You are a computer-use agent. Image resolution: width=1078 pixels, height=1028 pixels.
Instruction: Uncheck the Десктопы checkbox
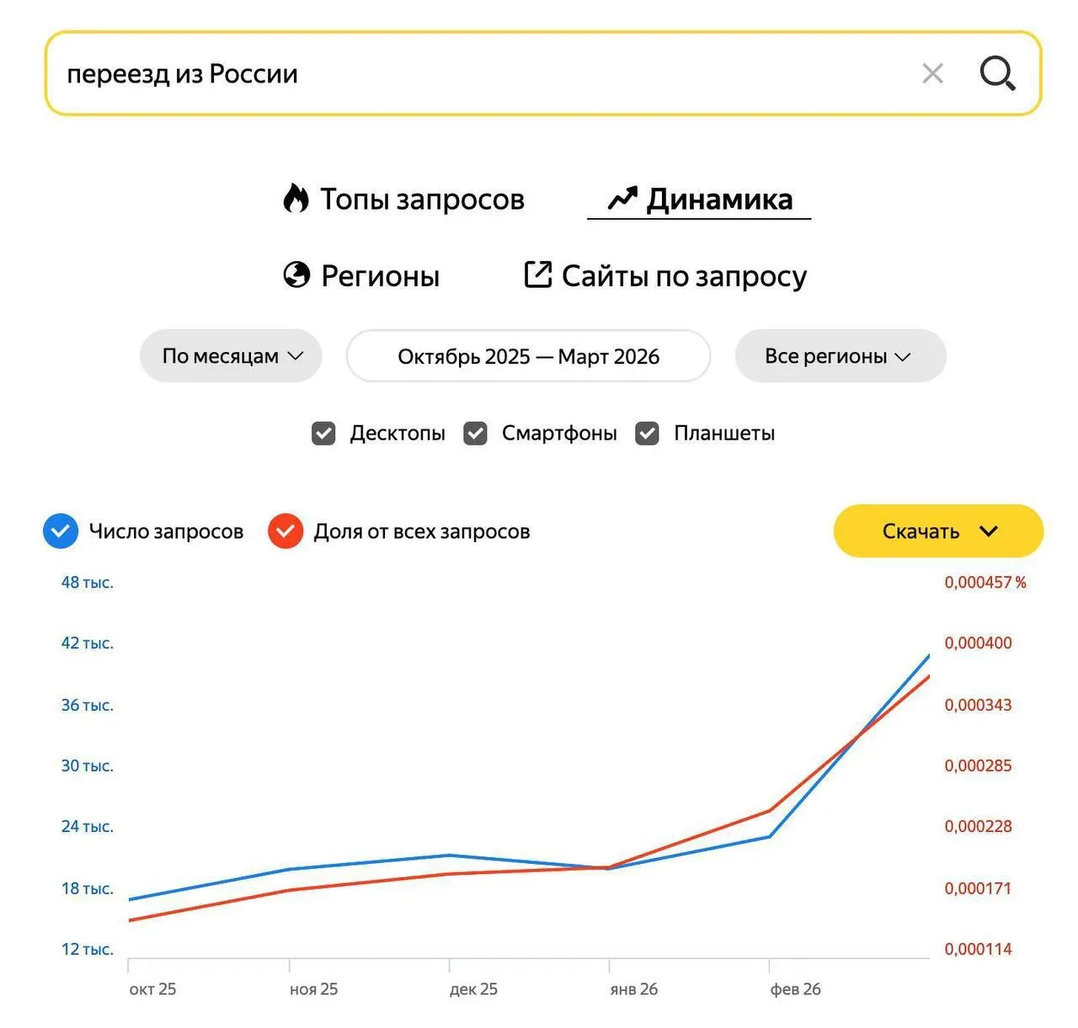pos(323,434)
